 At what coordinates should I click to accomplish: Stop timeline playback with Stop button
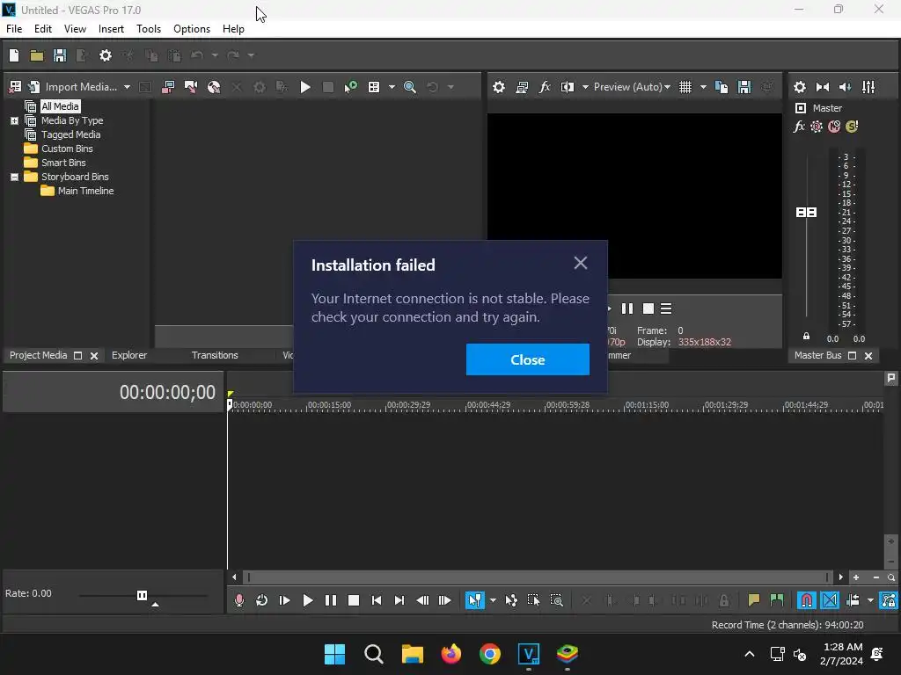pyautogui.click(x=354, y=600)
